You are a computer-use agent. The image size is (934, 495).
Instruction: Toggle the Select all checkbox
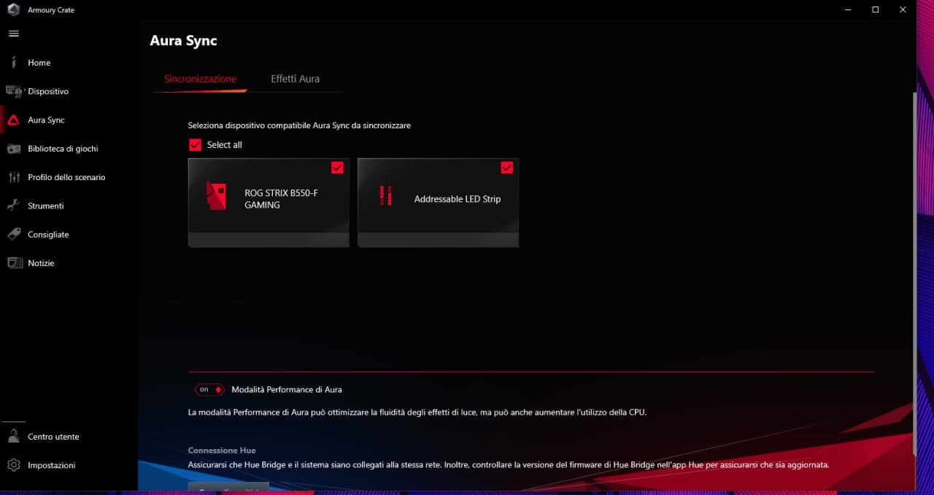[195, 145]
